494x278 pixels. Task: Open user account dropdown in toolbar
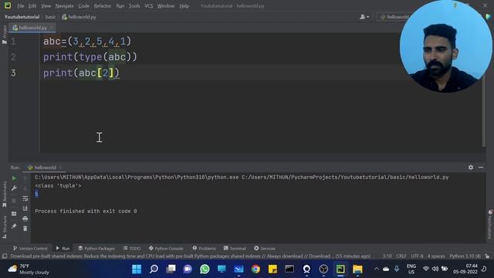(364, 17)
